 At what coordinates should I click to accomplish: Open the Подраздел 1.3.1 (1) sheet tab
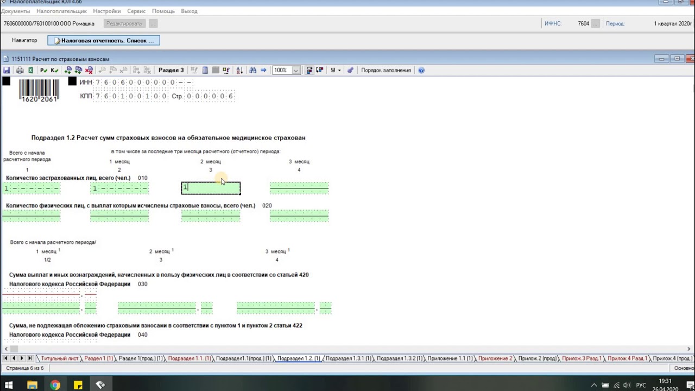(349, 358)
